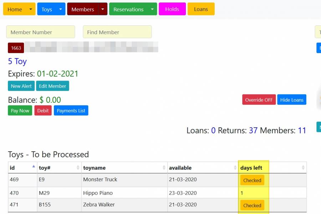Open the Home dropdown arrow

(x=31, y=9)
